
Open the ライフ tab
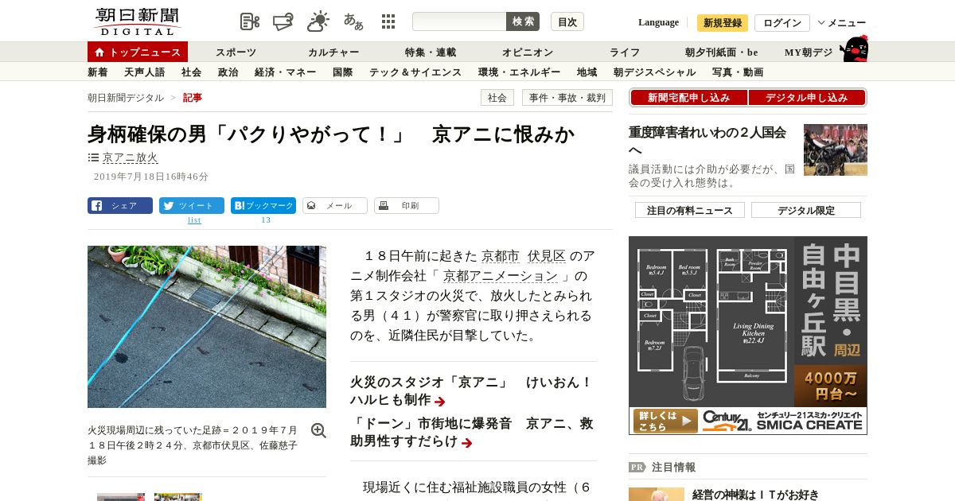pyautogui.click(x=625, y=52)
